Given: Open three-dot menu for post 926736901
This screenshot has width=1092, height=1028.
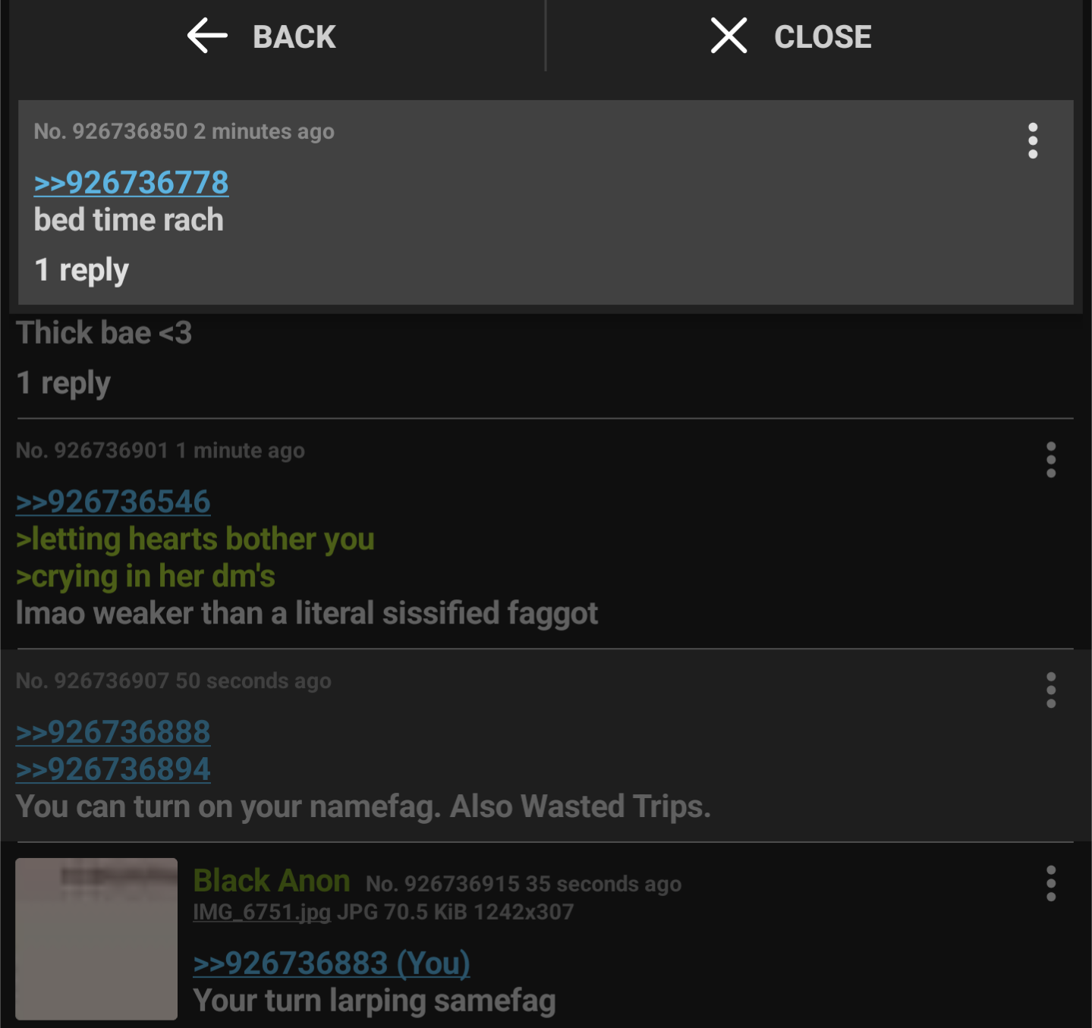Looking at the screenshot, I should click(x=1050, y=460).
